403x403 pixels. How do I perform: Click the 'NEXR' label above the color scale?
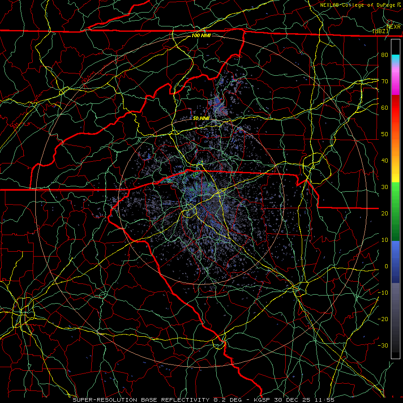(x=393, y=26)
